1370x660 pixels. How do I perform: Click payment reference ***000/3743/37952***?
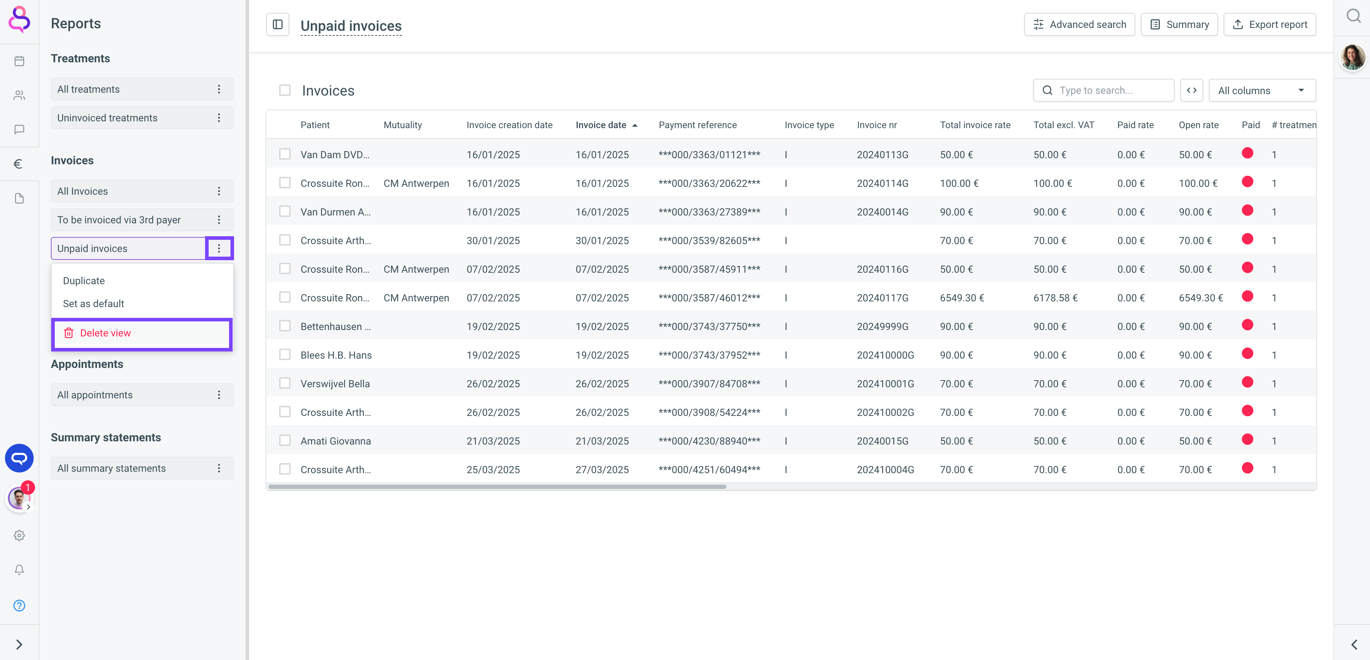709,355
